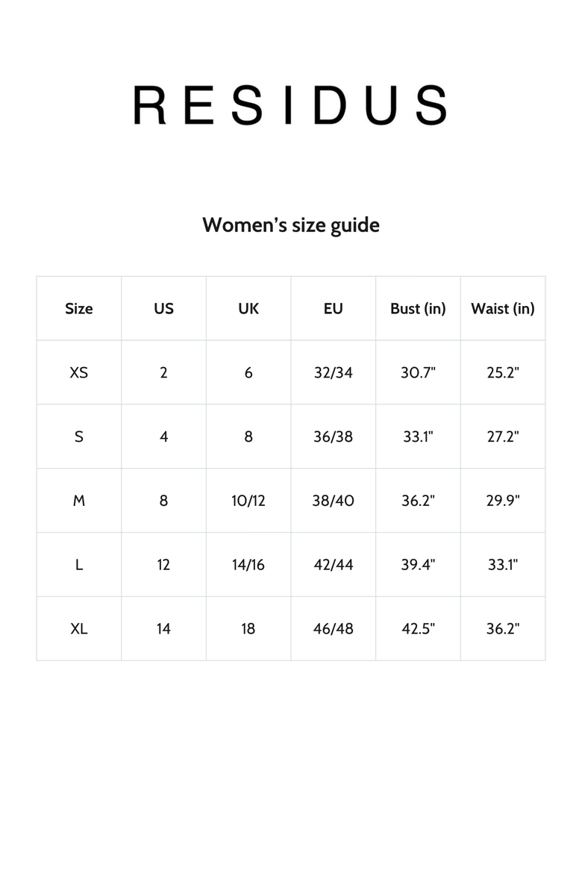Click the Waist (in) column header
The height and width of the screenshot is (873, 582).
503,308
